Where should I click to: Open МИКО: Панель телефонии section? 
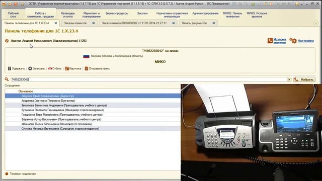click(x=232, y=15)
